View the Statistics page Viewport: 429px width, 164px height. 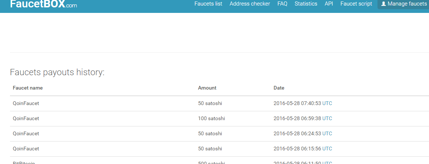point(306,4)
